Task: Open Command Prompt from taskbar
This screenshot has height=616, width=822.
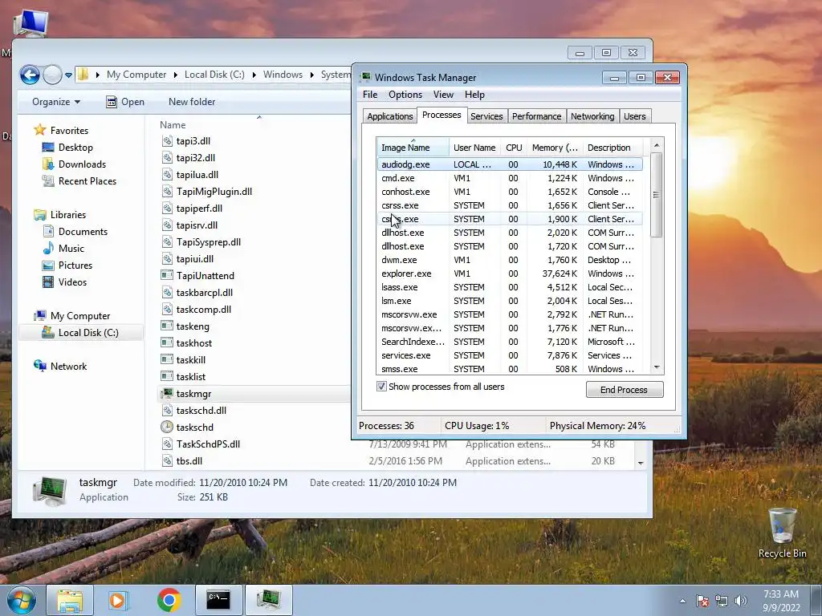Action: 218,600
